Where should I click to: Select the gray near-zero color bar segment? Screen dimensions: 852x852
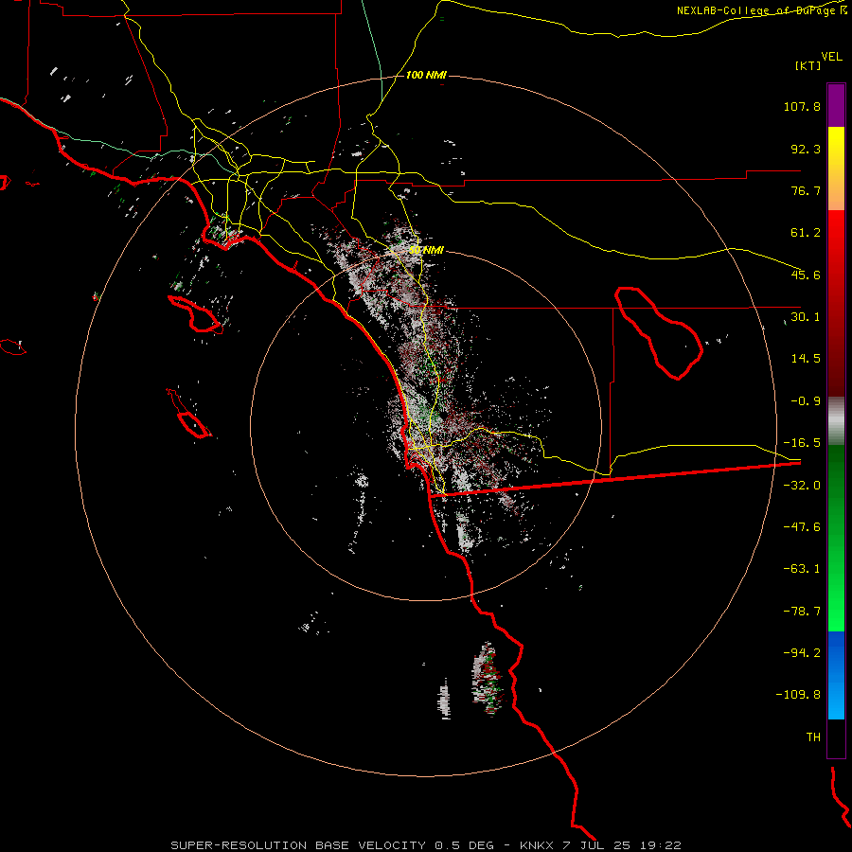[x=836, y=421]
